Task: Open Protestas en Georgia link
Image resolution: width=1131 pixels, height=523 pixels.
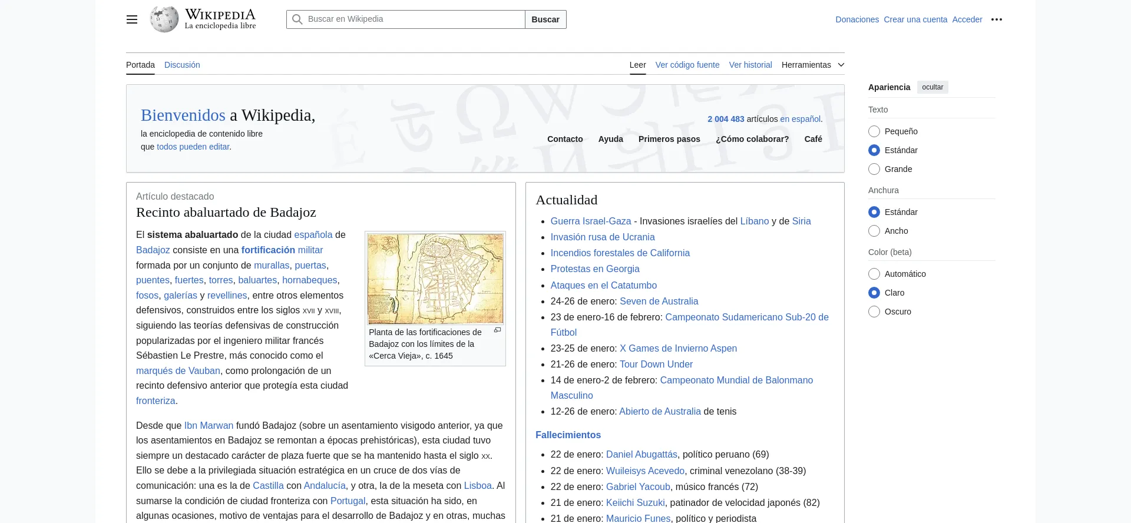Action: click(595, 269)
